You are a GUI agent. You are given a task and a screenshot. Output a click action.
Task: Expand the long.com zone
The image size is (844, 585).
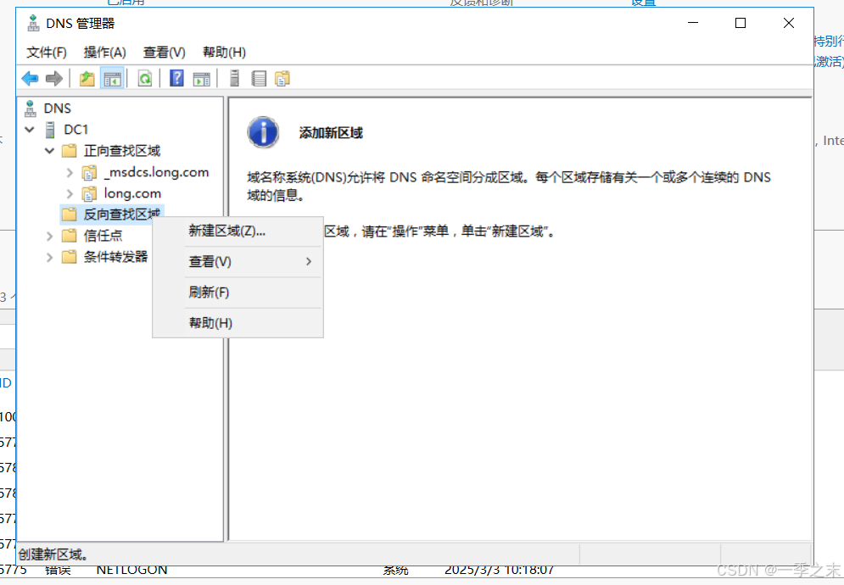70,193
